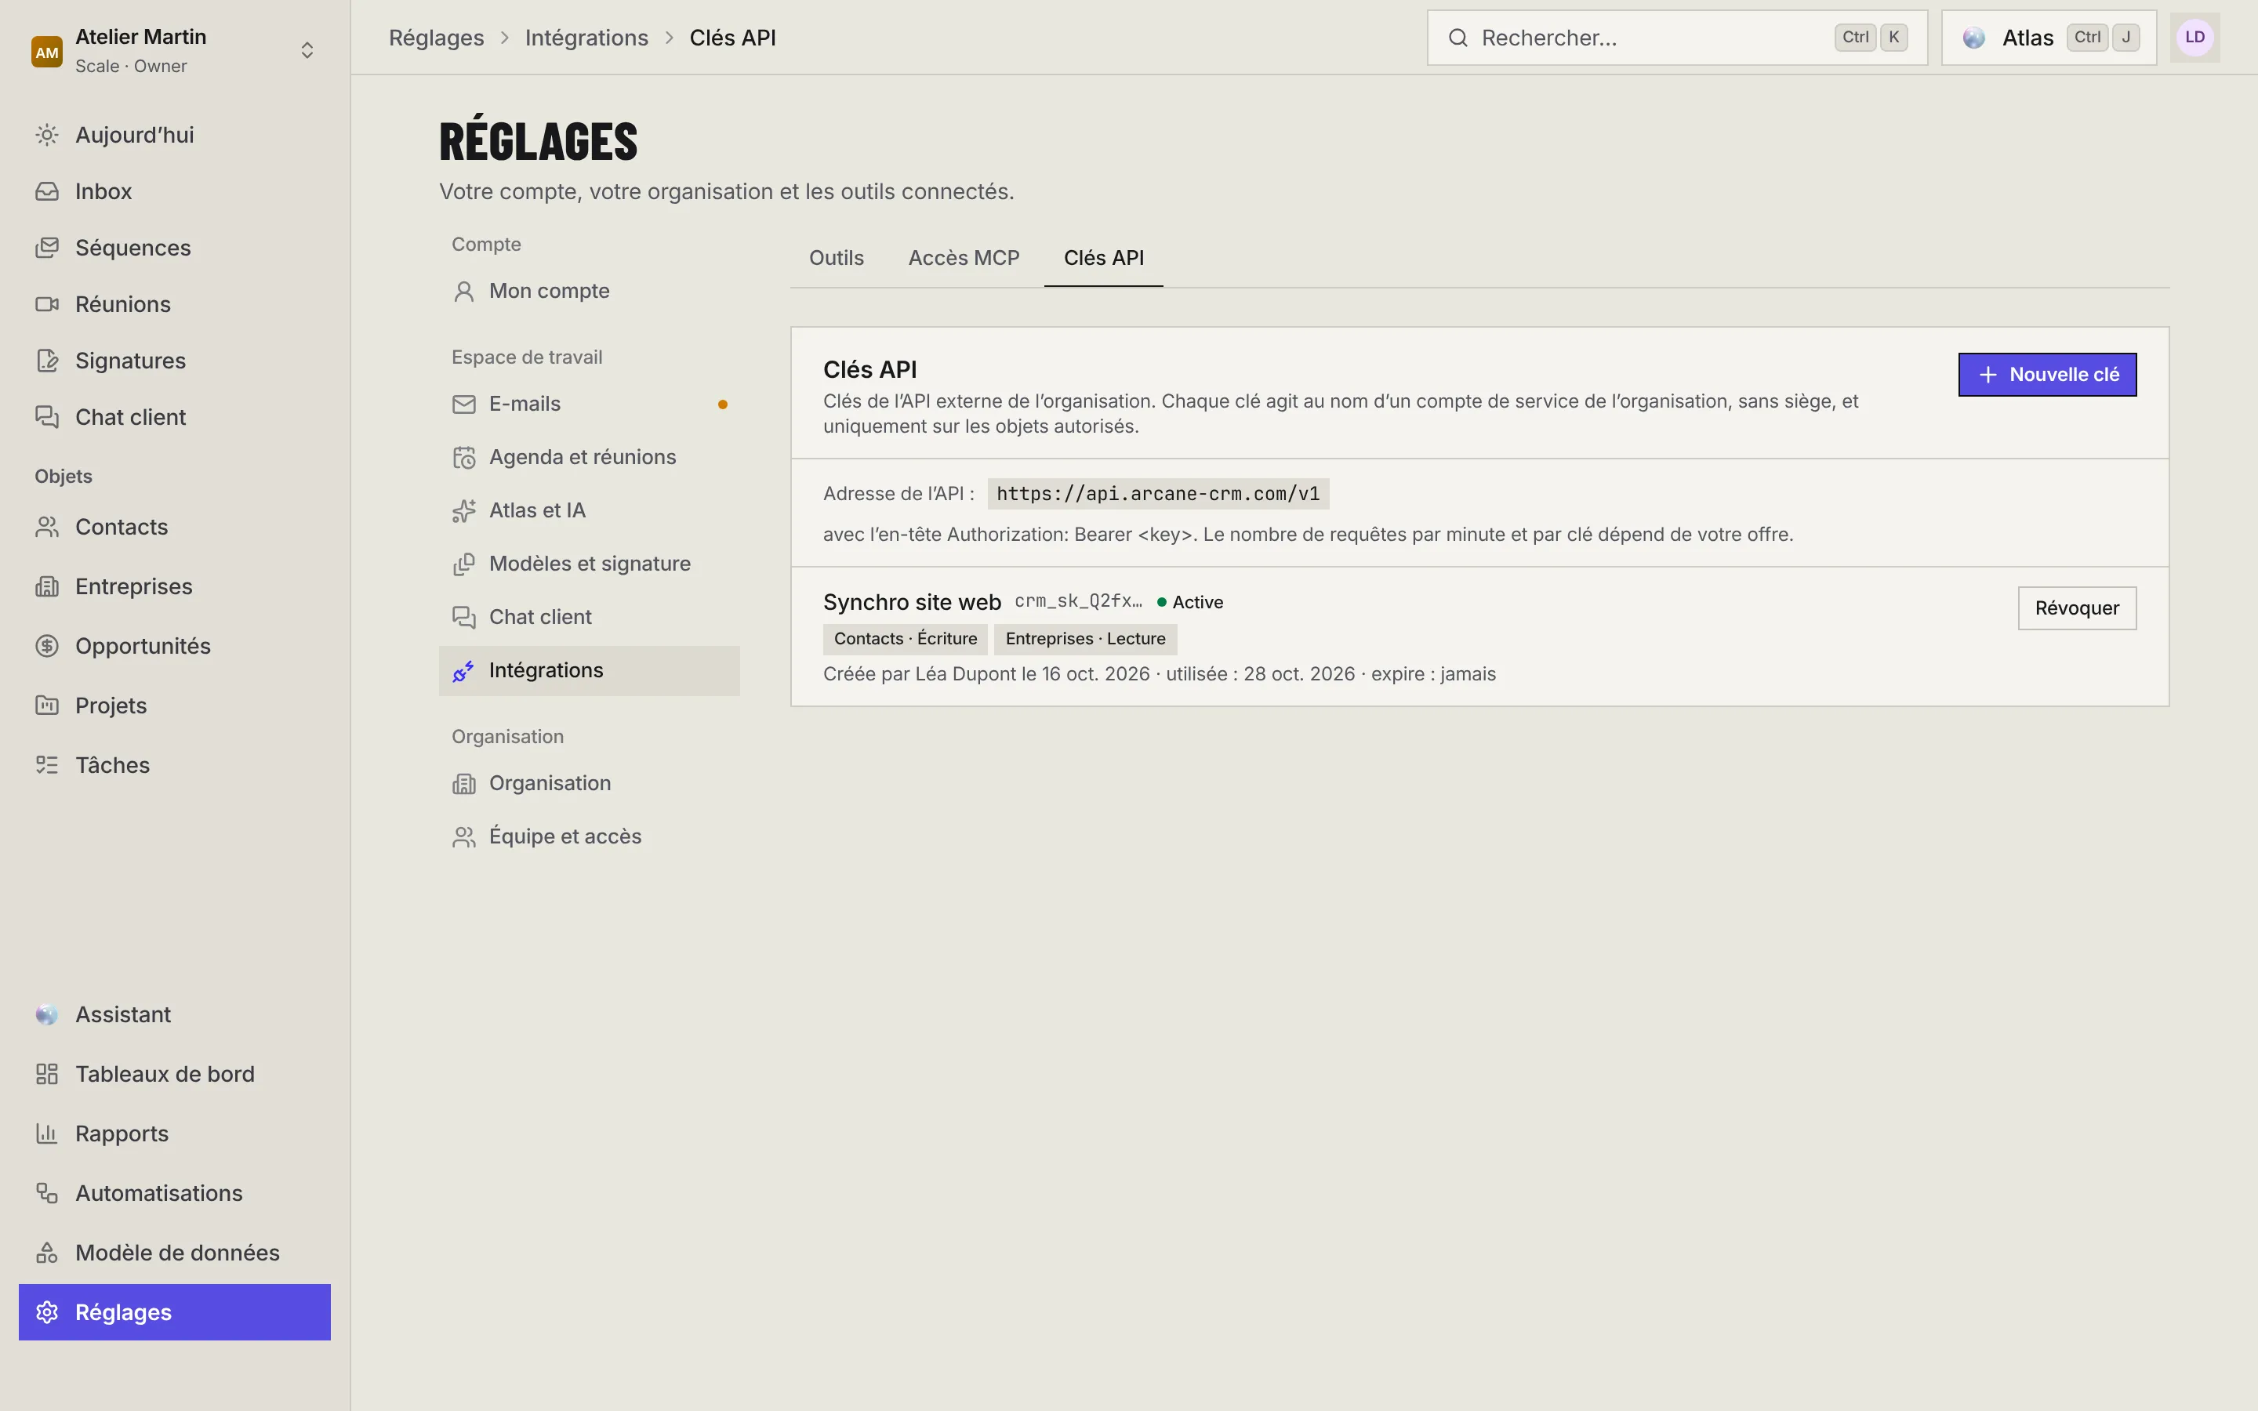Focus the Rechercher search field
The image size is (2258, 1411).
(x=1678, y=38)
